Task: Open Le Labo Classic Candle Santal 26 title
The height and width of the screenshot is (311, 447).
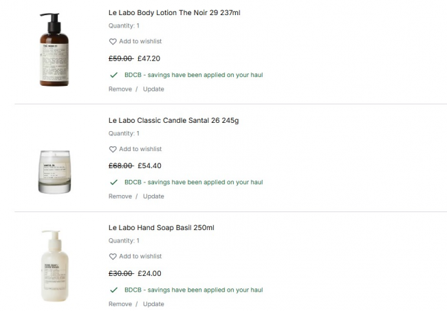Action: tap(173, 120)
